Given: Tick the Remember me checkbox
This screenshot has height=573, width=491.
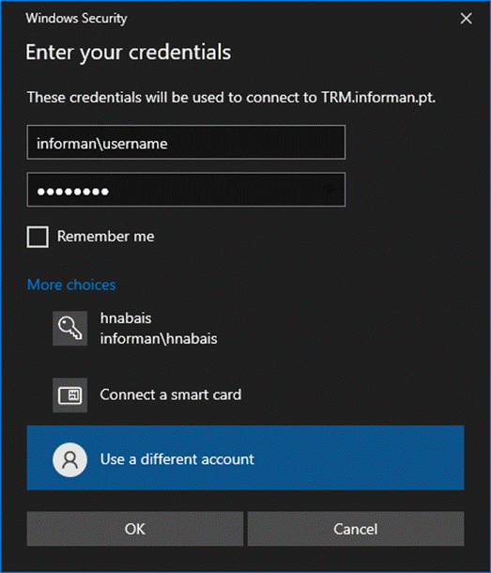Looking at the screenshot, I should [38, 237].
